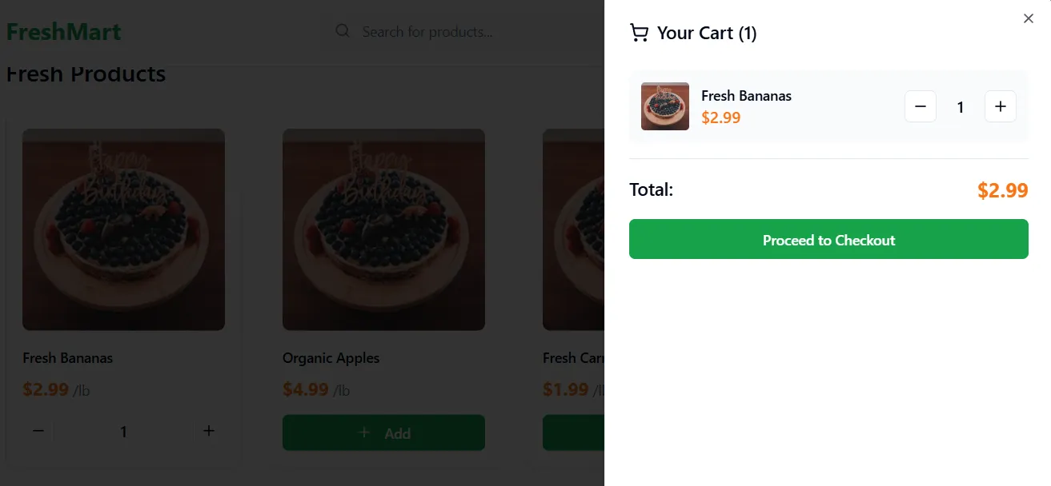Open the Fresh Bananas product card image
Screen dimensions: 1051x486
(x=123, y=229)
